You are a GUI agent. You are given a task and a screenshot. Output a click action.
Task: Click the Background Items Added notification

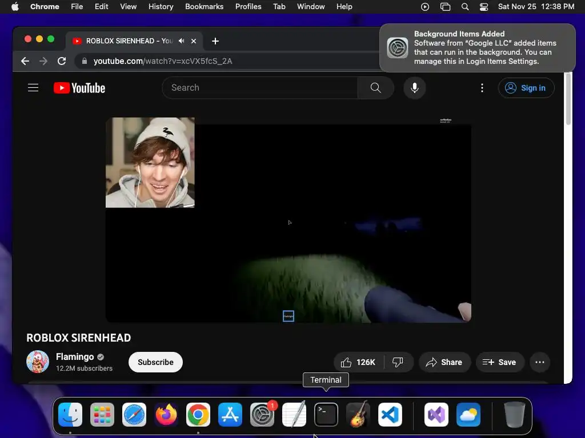click(x=477, y=48)
